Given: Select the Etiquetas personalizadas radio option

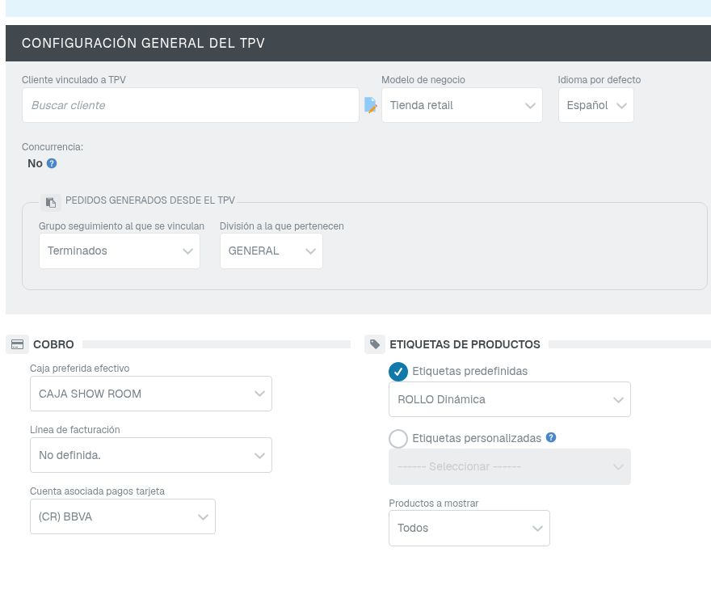Looking at the screenshot, I should point(398,439).
